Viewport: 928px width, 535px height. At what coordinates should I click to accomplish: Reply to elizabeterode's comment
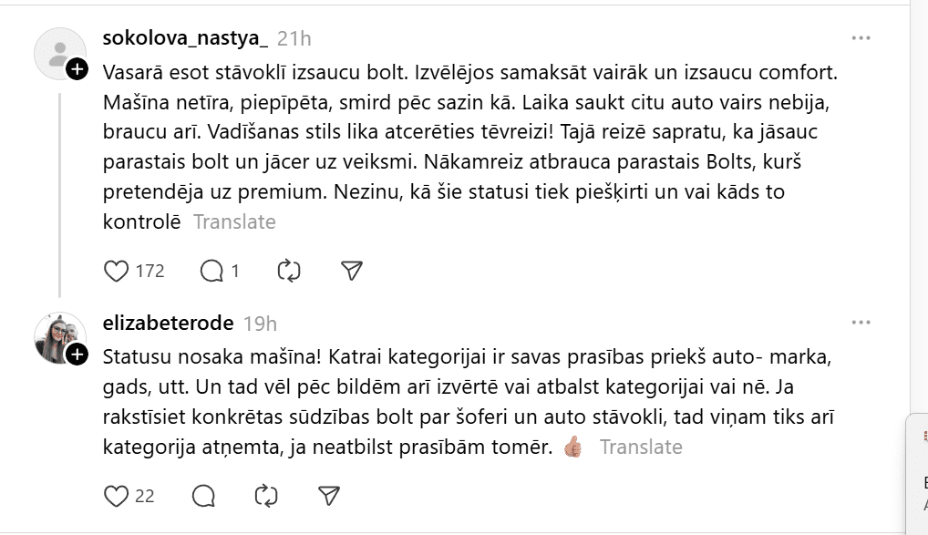[204, 496]
